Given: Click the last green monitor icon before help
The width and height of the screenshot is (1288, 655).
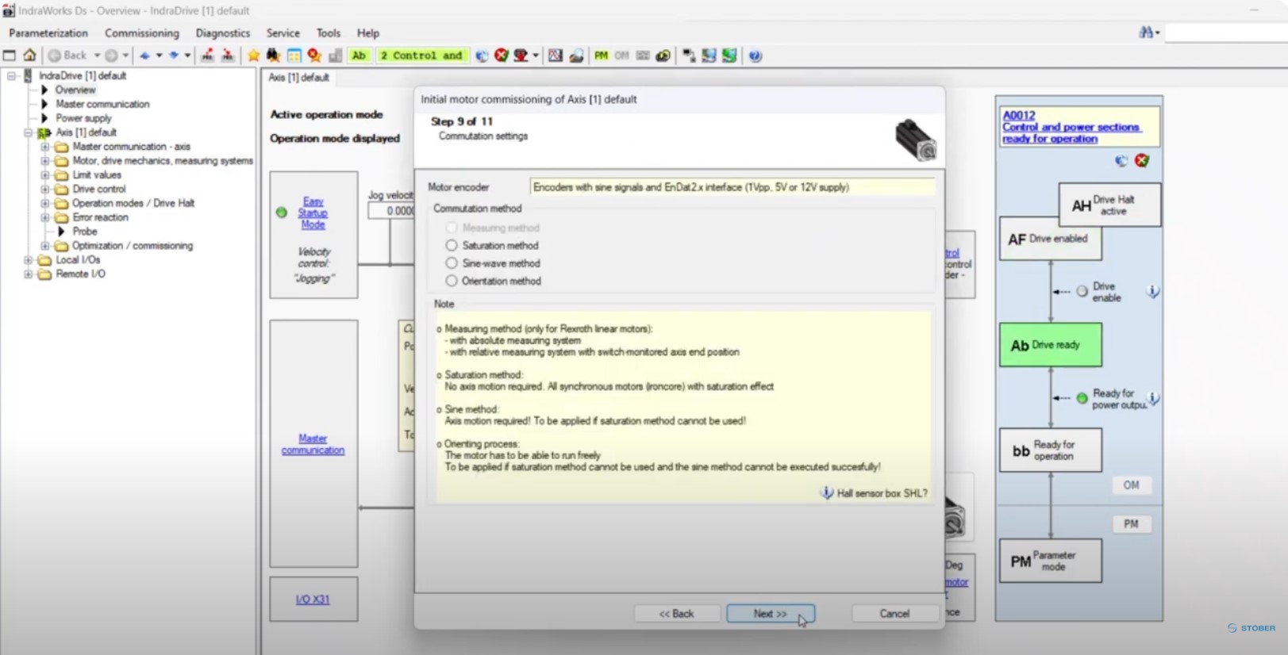Looking at the screenshot, I should (x=729, y=56).
